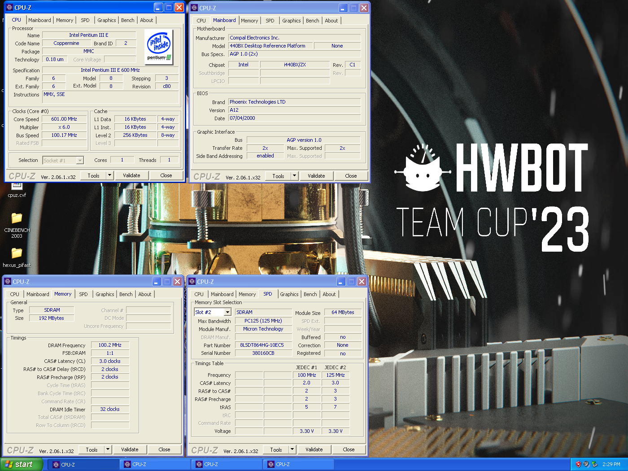Open Graphics tab in SPD window
This screenshot has width=628, height=471.
click(x=289, y=294)
